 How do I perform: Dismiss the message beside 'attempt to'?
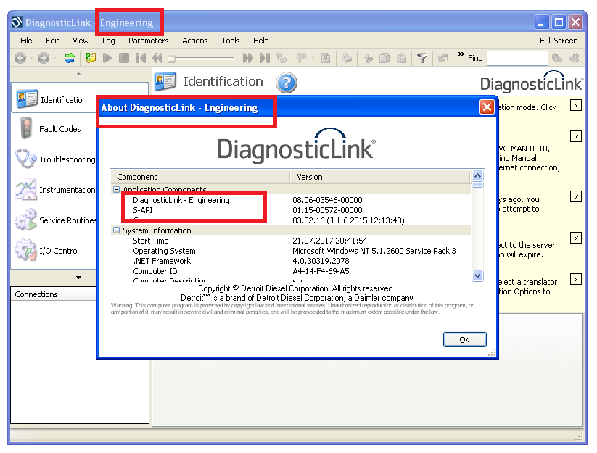[x=576, y=196]
